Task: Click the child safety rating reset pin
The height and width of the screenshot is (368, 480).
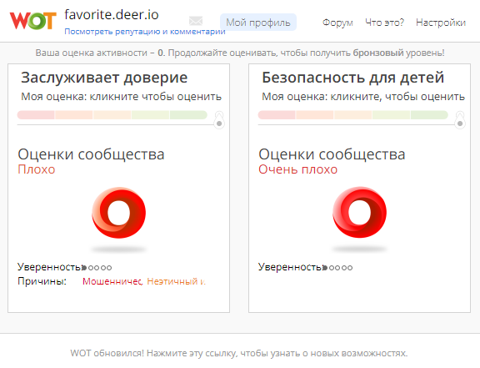Action: 460,120
